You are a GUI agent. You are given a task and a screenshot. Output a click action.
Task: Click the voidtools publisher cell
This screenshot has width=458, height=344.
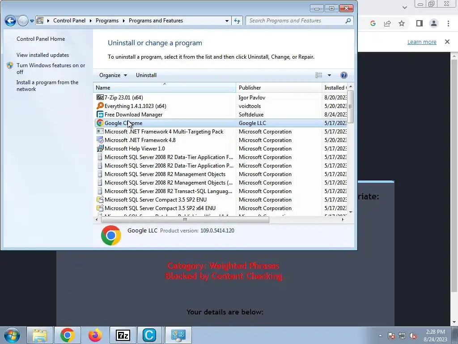click(x=250, y=106)
